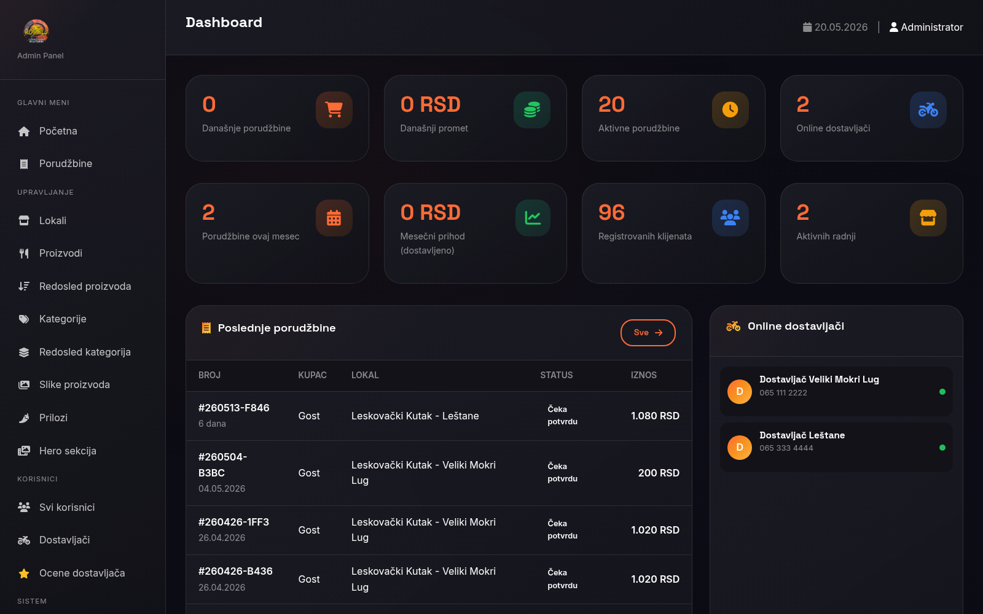The image size is (983, 614).
Task: Click the date 20.05.2026 in header
Action: tap(841, 27)
